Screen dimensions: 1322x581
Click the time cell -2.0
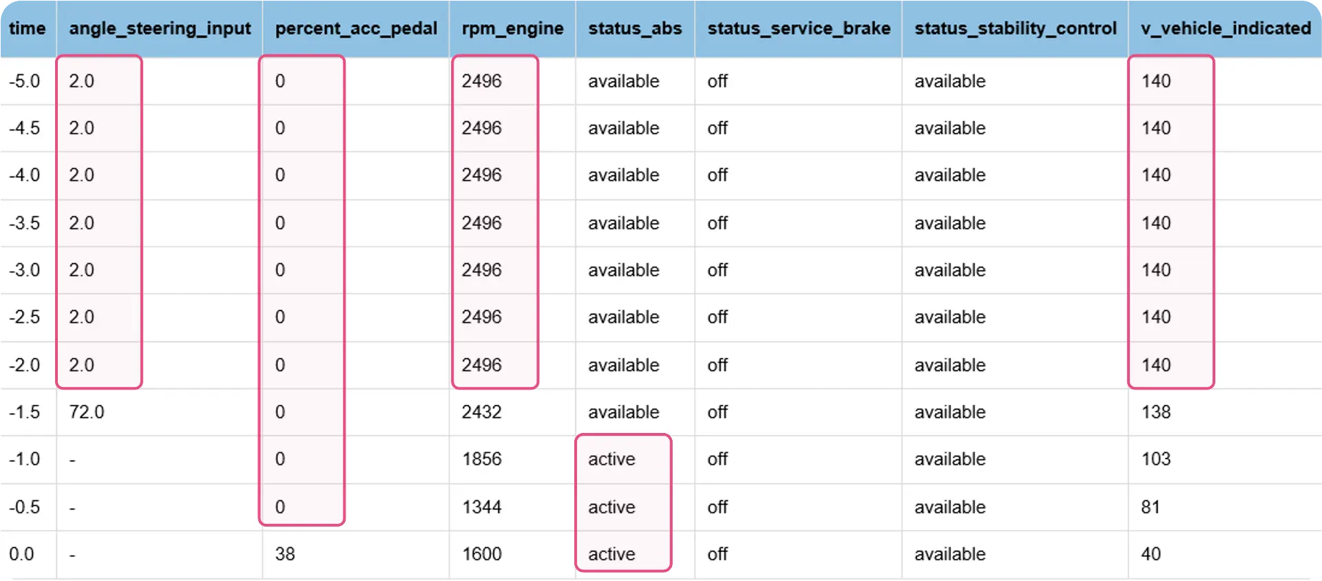tap(25, 365)
